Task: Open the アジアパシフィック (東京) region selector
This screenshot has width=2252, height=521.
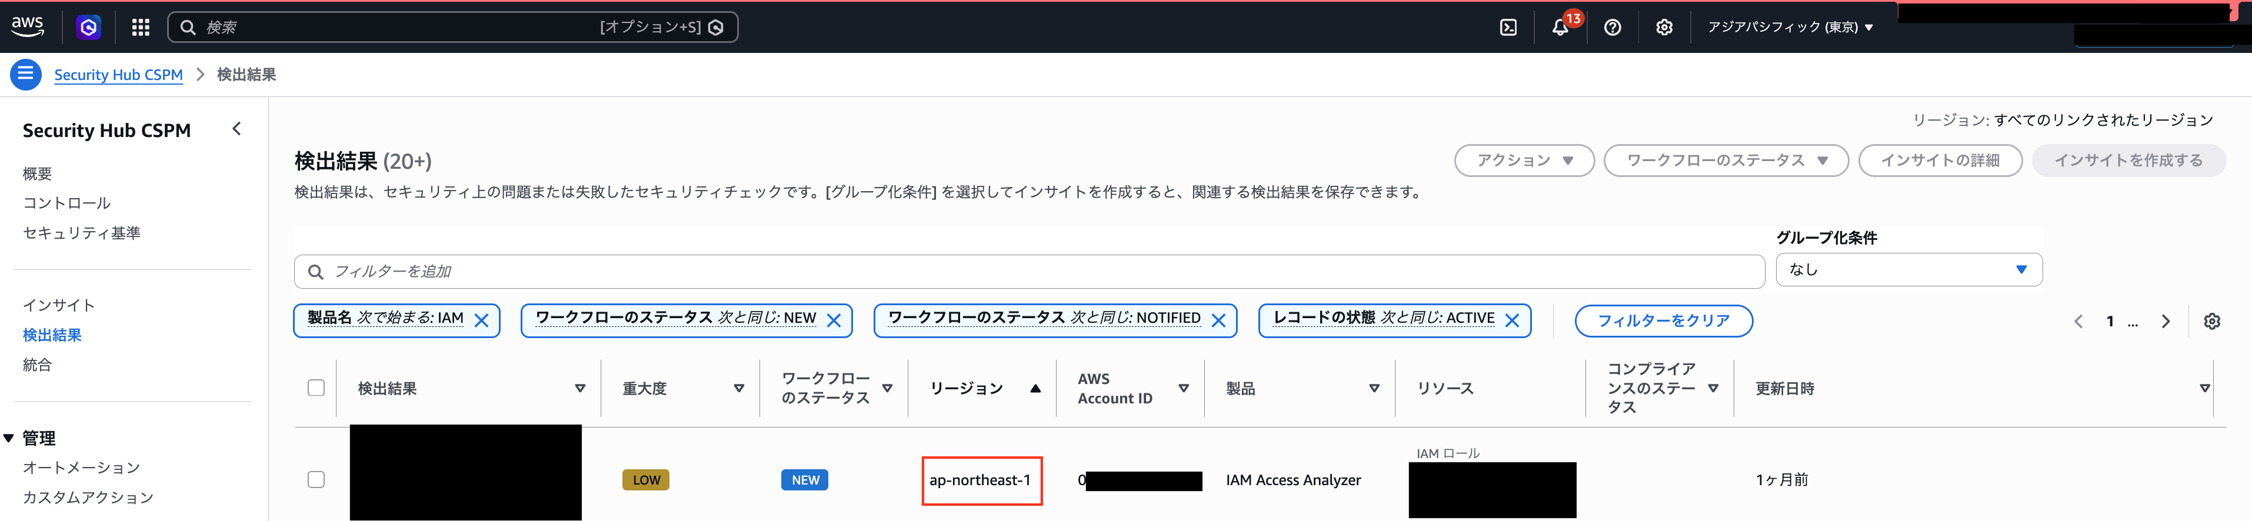Action: (x=1790, y=27)
